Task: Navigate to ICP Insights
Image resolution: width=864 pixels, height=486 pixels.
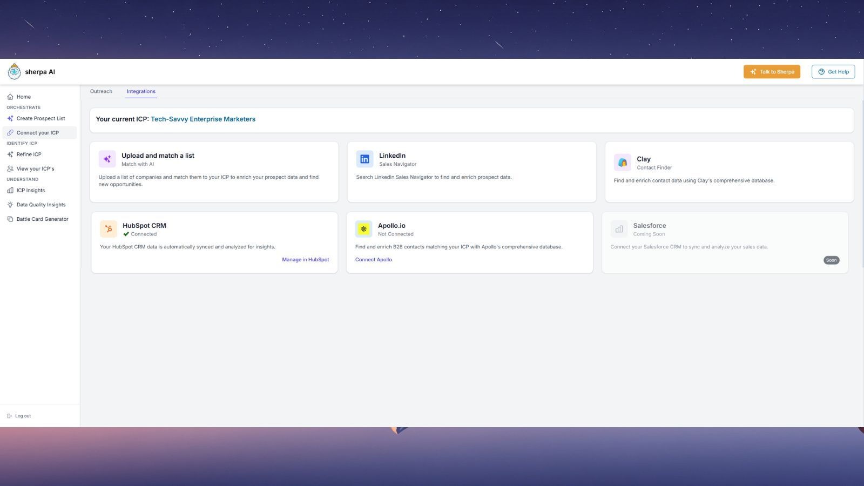Action: click(31, 191)
